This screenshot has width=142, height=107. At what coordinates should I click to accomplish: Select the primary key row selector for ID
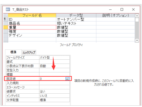pos(6,19)
